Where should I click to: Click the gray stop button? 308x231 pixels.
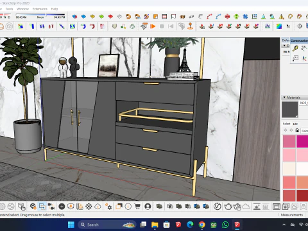[x=162, y=26]
